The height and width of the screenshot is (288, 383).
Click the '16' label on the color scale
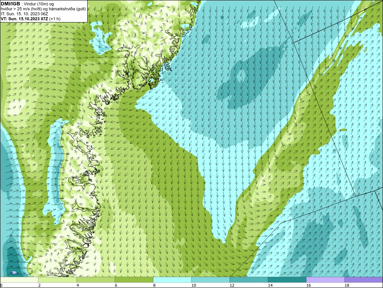click(308, 285)
